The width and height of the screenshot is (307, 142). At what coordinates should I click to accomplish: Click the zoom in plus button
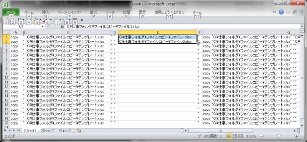coord(296,136)
